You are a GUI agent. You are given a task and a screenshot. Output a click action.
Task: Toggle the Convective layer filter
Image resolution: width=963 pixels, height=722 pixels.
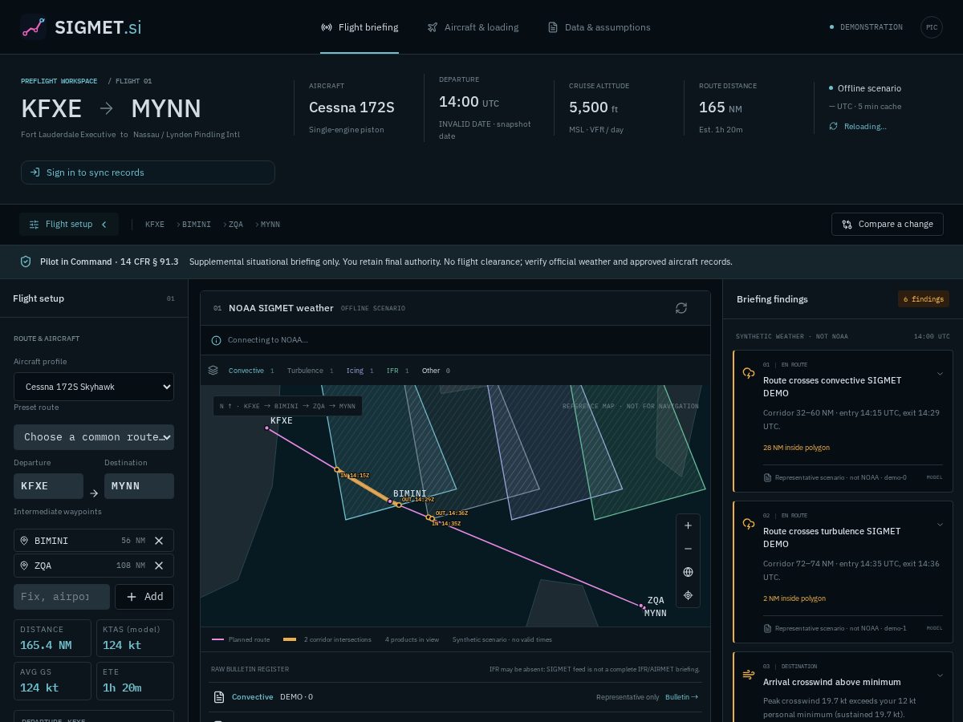(251, 371)
